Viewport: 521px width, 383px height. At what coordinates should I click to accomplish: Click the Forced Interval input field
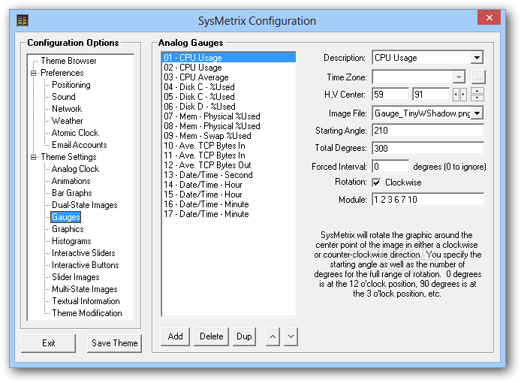click(x=390, y=166)
